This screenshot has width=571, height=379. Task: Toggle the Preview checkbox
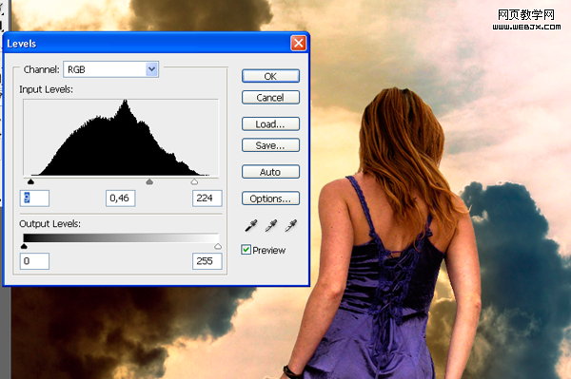246,250
